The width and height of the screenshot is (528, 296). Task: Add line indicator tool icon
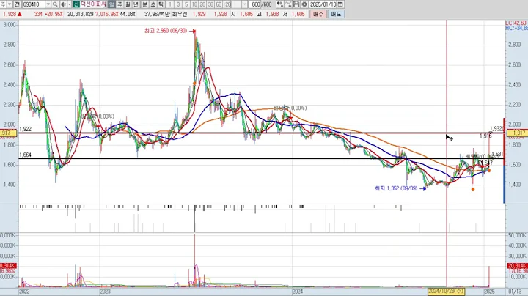[288, 4]
